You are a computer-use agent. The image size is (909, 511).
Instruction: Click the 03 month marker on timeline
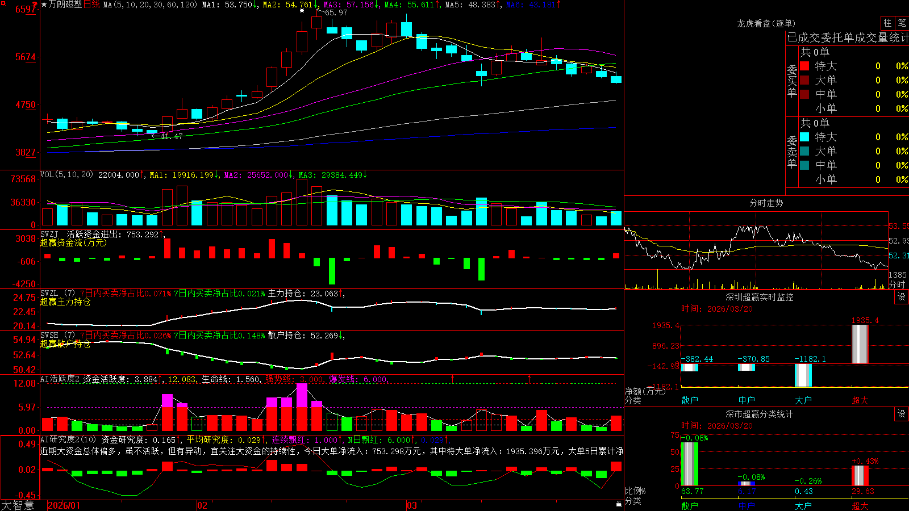(412, 505)
